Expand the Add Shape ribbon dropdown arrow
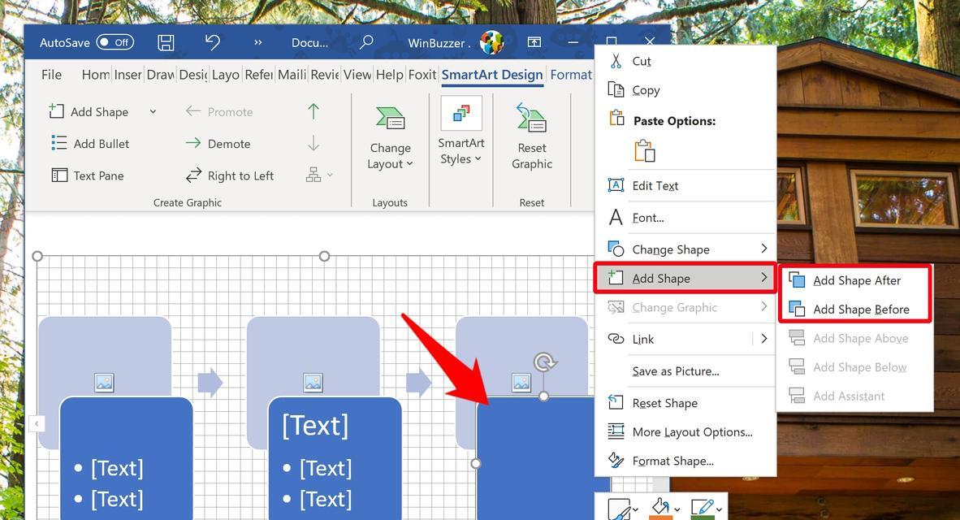The height and width of the screenshot is (520, 960). point(153,111)
